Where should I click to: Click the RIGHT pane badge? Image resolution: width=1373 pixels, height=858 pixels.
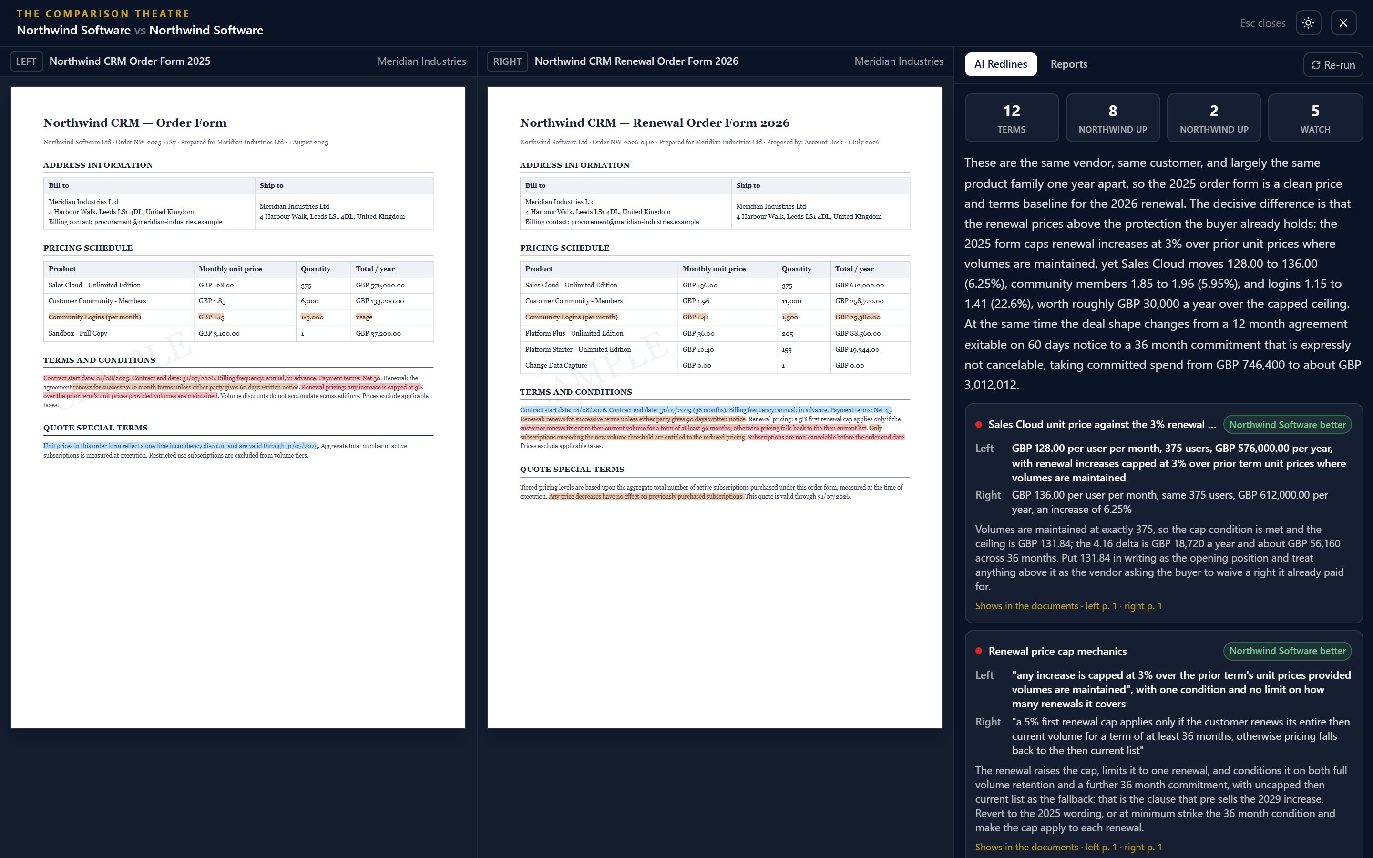click(x=507, y=61)
